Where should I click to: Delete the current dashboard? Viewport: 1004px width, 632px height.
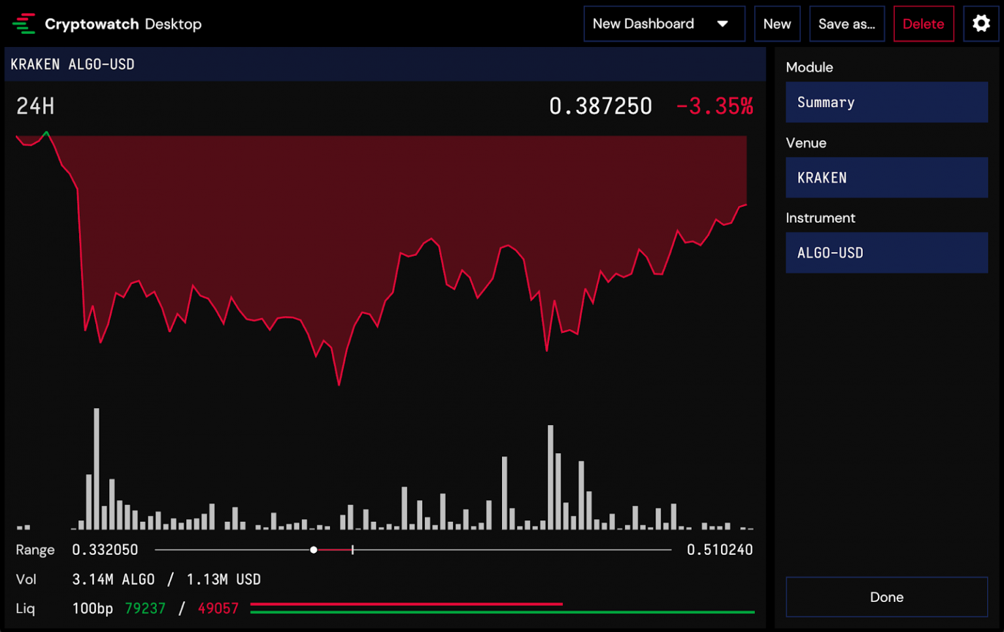[924, 24]
